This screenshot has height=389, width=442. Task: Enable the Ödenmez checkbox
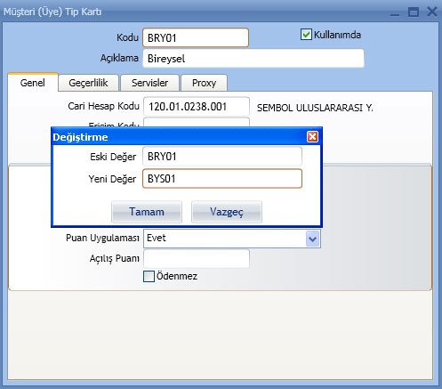tap(149, 276)
